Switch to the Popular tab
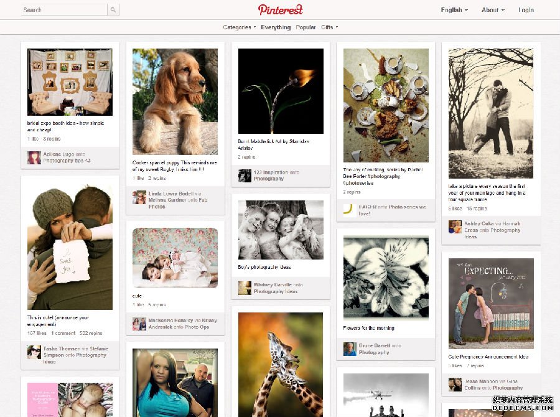The width and height of the screenshot is (560, 417). 306,27
